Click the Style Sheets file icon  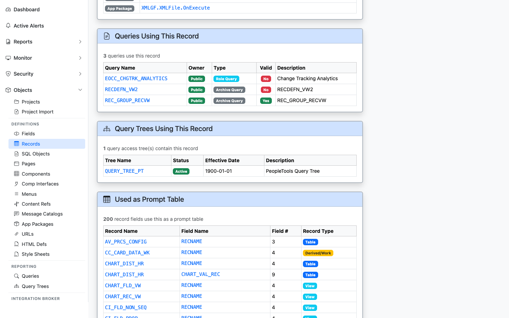click(x=16, y=254)
